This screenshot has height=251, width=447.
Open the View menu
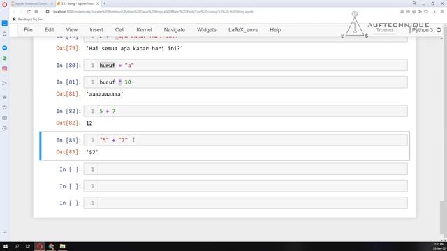coord(71,30)
